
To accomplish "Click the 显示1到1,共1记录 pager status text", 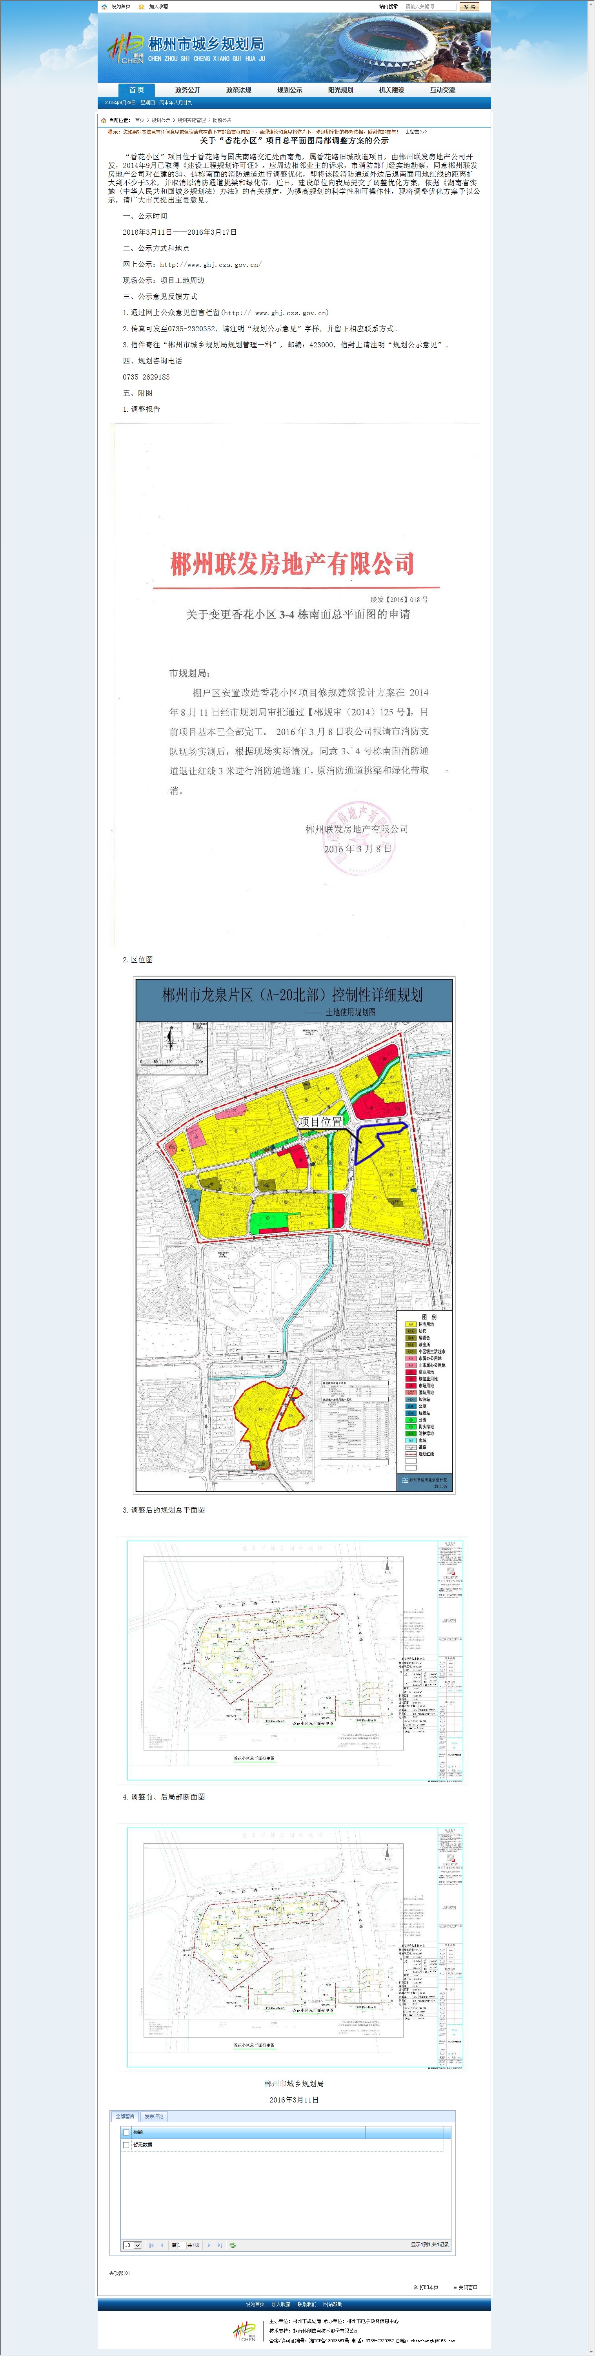I will click(429, 2245).
